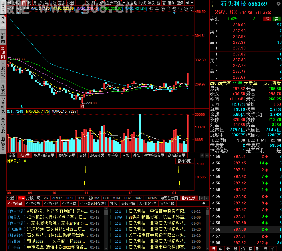Toggle the eye visibility icon above the chart
This screenshot has width=282, height=251.
coord(151,9)
